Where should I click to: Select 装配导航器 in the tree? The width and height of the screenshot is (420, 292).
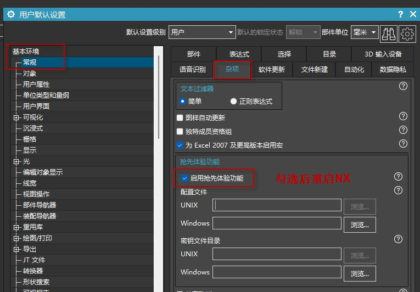click(x=40, y=216)
